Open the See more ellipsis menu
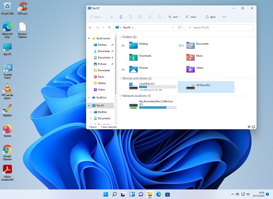 (224, 17)
